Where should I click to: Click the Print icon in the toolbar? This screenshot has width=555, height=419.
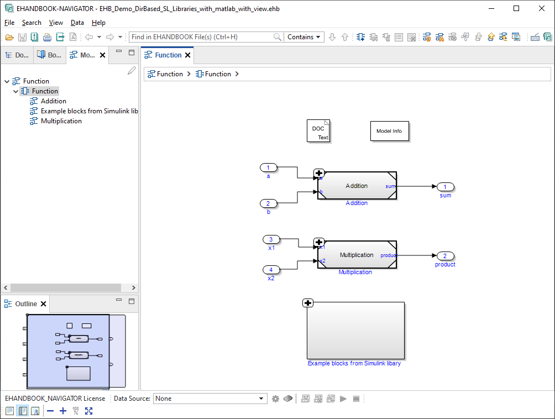click(x=46, y=36)
